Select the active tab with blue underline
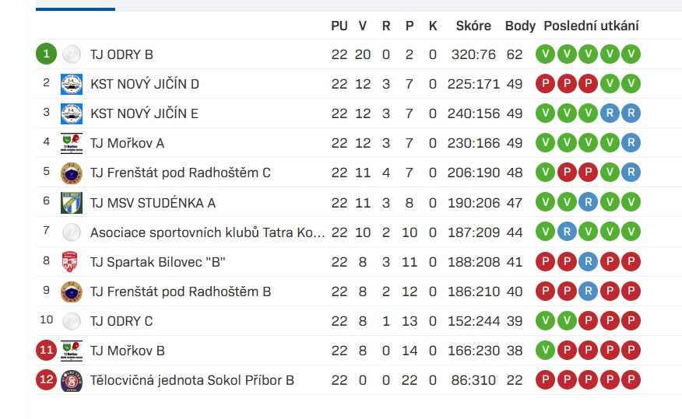682x419 pixels. (x=76, y=5)
